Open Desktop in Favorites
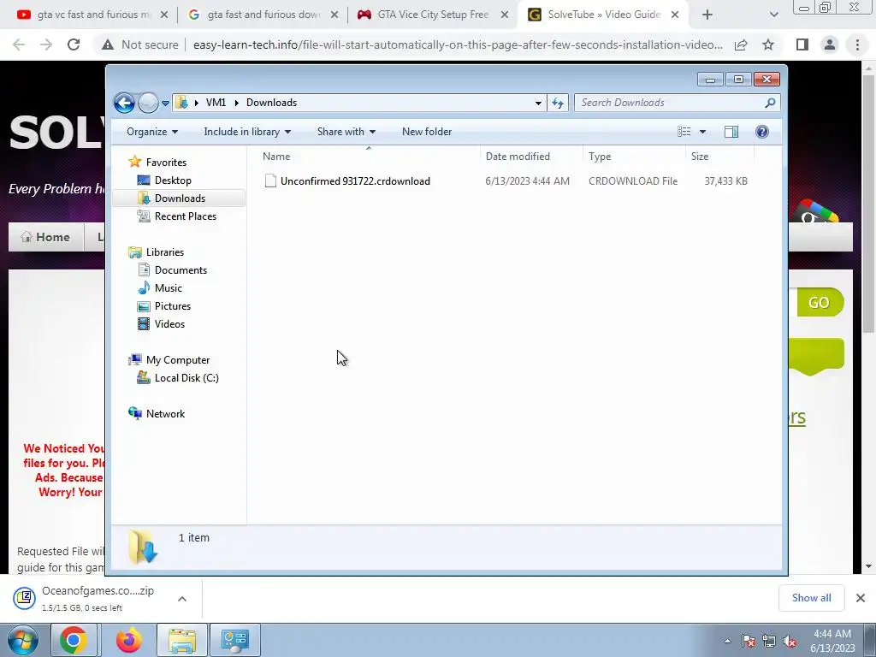Viewport: 876px width, 657px height. tap(173, 181)
